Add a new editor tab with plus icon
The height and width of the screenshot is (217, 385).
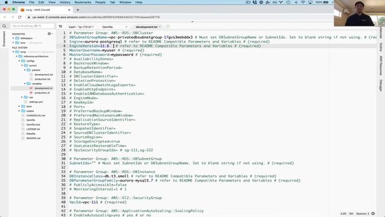coord(168,27)
